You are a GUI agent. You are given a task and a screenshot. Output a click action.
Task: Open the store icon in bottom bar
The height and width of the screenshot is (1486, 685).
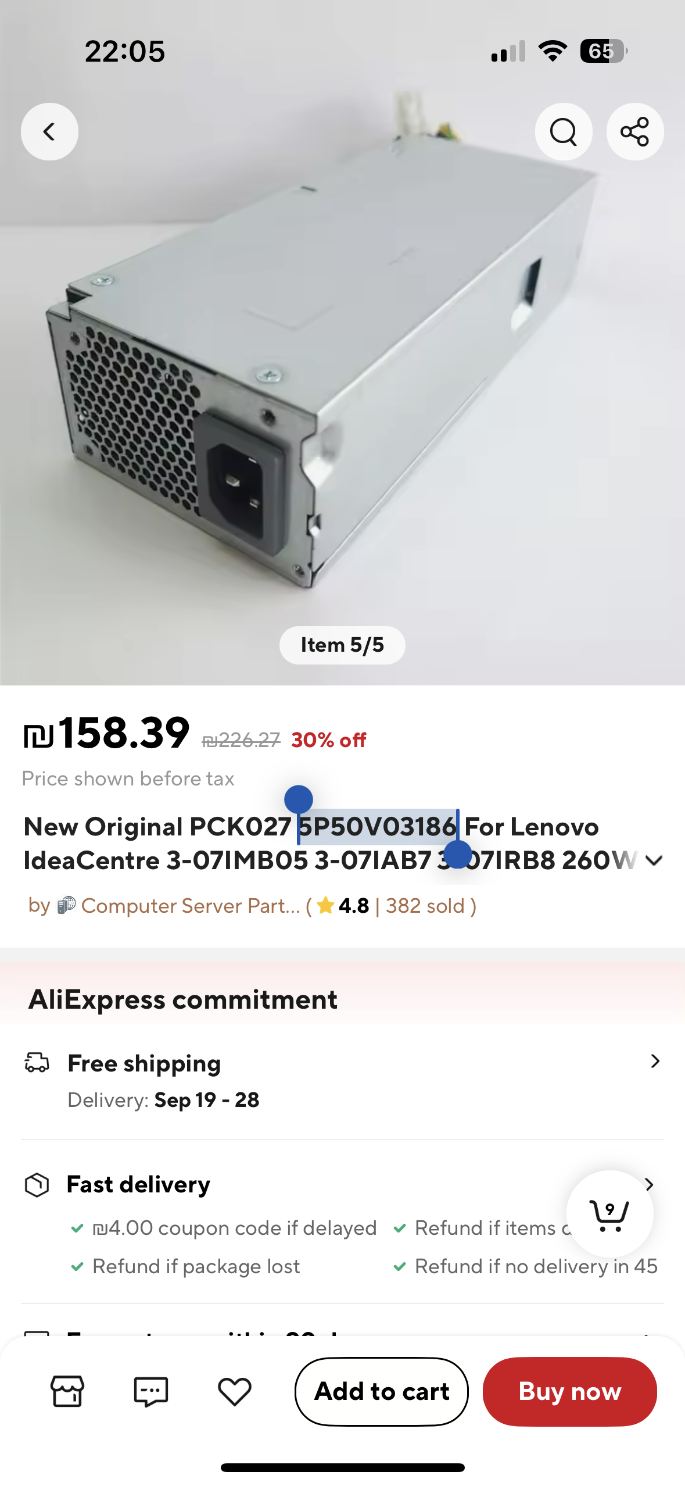67,1391
